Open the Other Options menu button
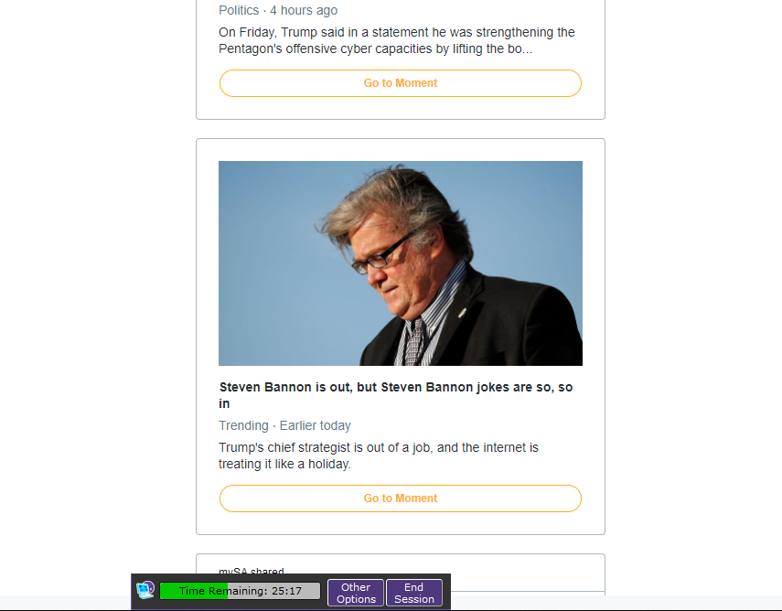This screenshot has width=782, height=611. (x=356, y=593)
